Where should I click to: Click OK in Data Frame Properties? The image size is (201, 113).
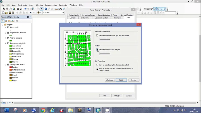pos(105,96)
